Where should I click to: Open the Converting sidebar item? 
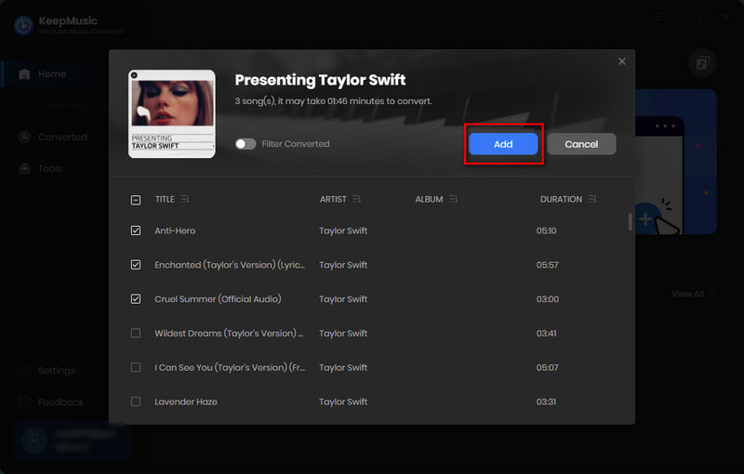(x=55, y=105)
